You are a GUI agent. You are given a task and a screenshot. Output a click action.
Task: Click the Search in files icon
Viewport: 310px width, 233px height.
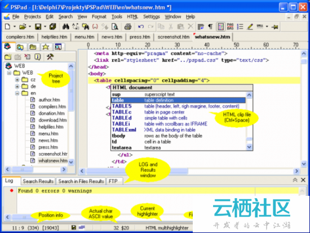click(86, 26)
